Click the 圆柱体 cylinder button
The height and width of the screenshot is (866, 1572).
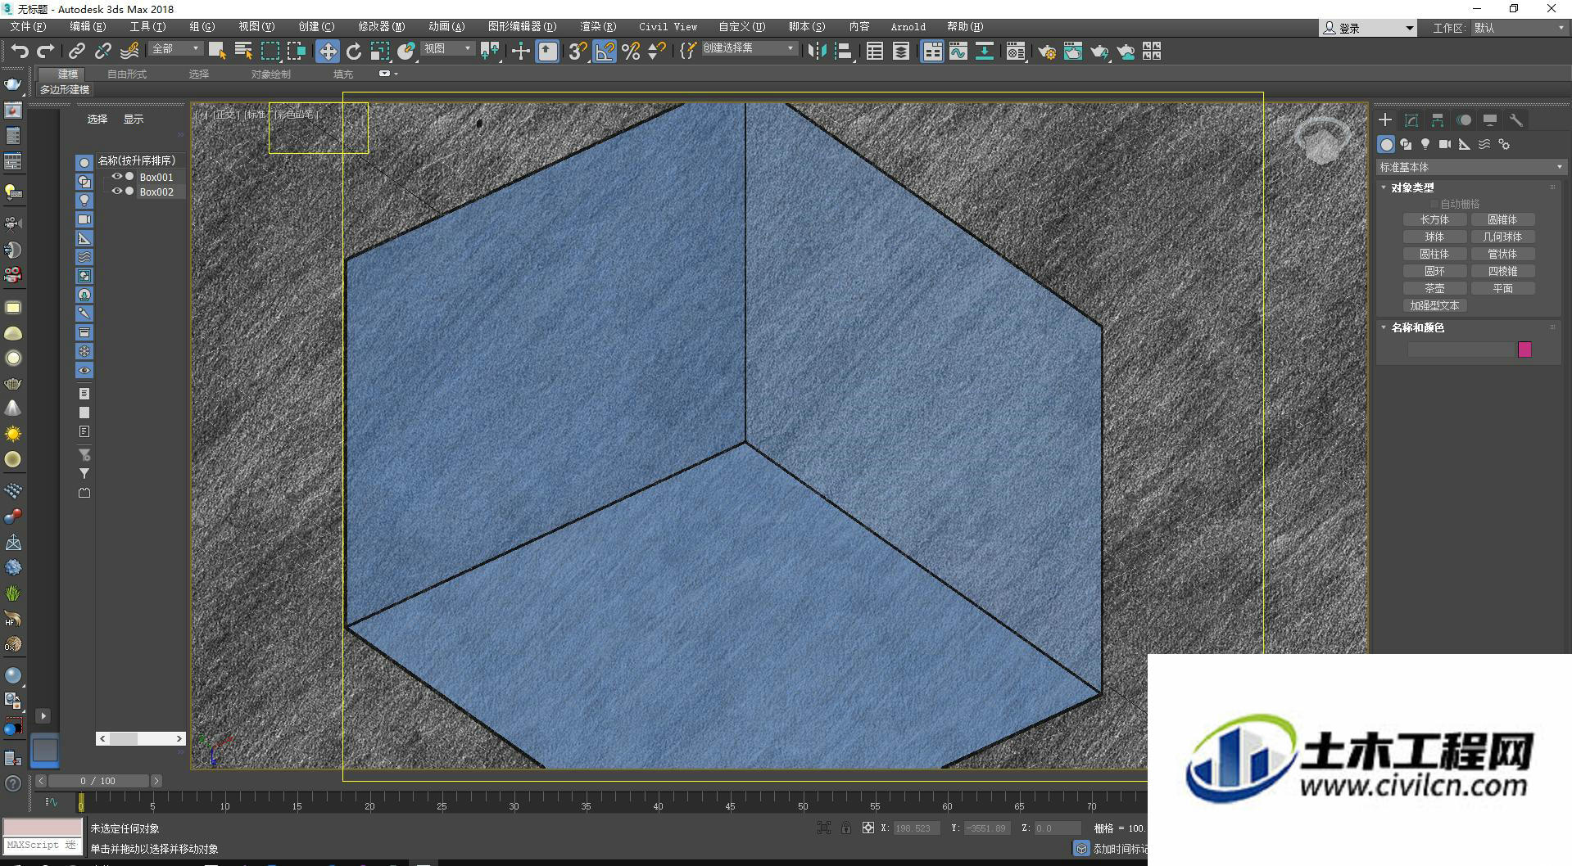(x=1434, y=254)
